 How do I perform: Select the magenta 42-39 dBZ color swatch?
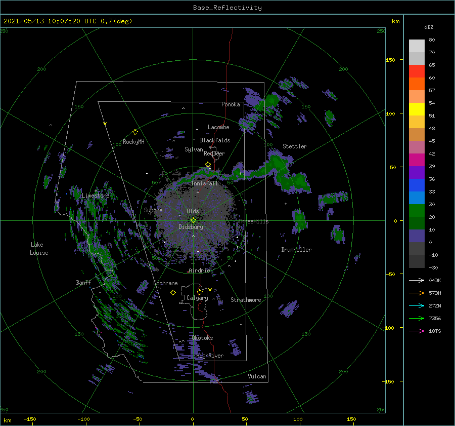[417, 160]
